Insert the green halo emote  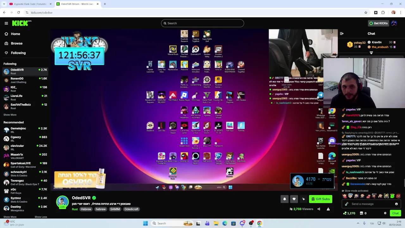click(x=392, y=196)
